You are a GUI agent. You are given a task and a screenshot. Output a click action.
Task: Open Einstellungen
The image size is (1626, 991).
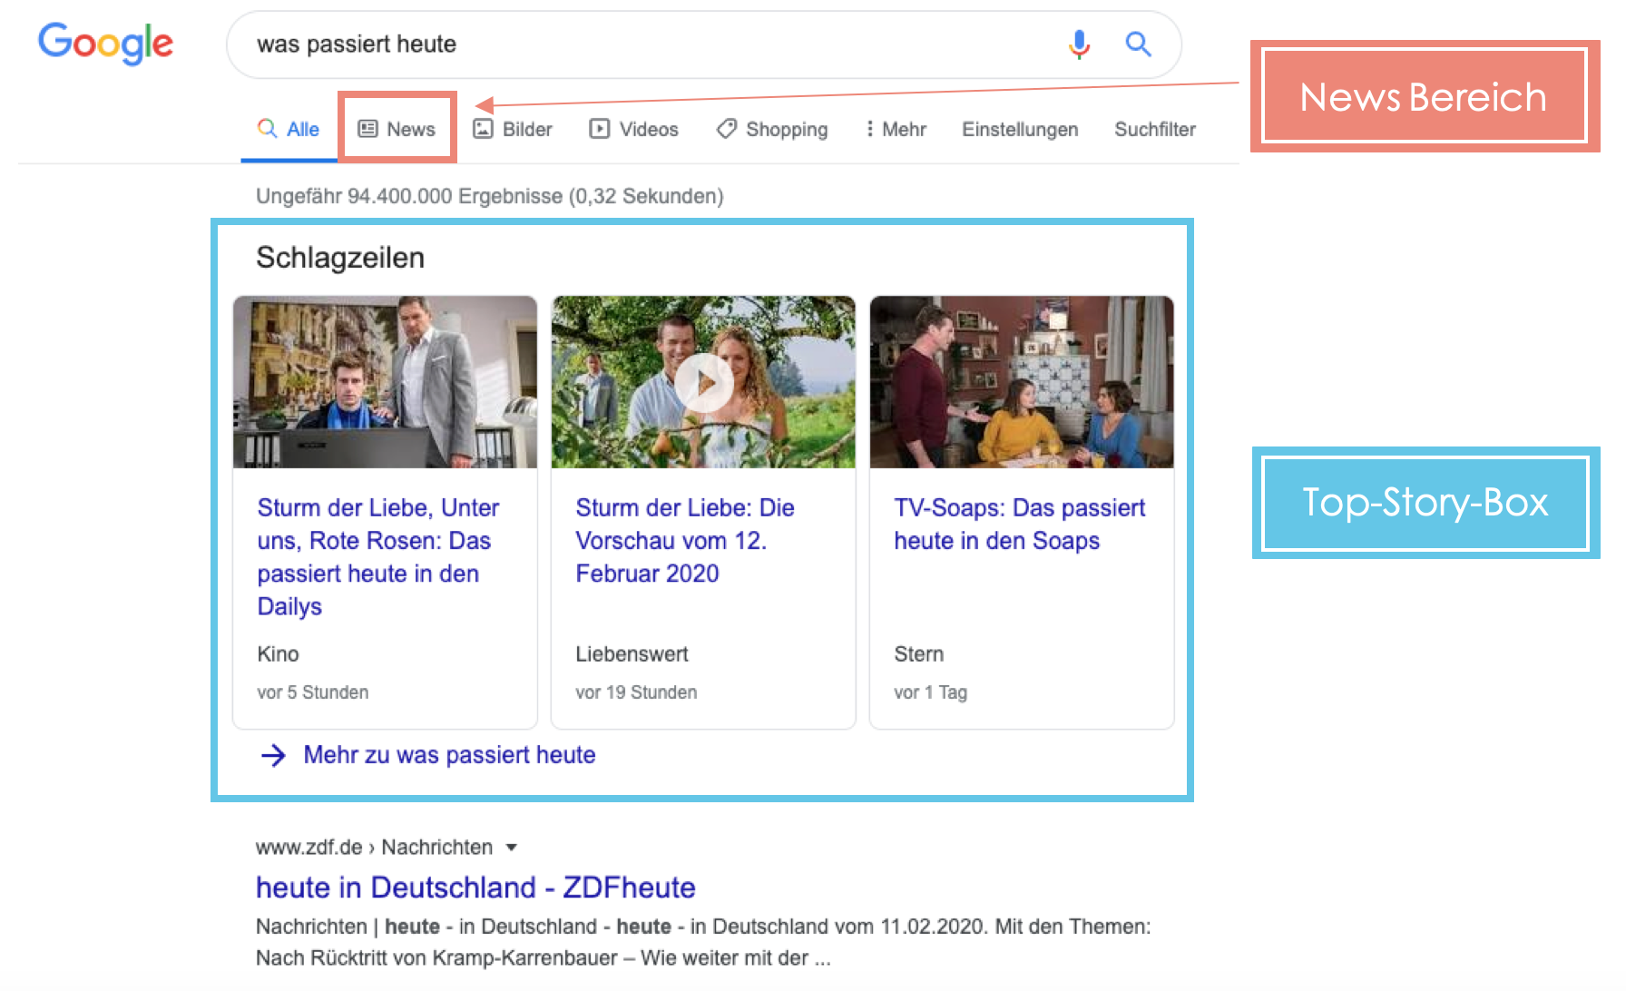[x=1020, y=129]
